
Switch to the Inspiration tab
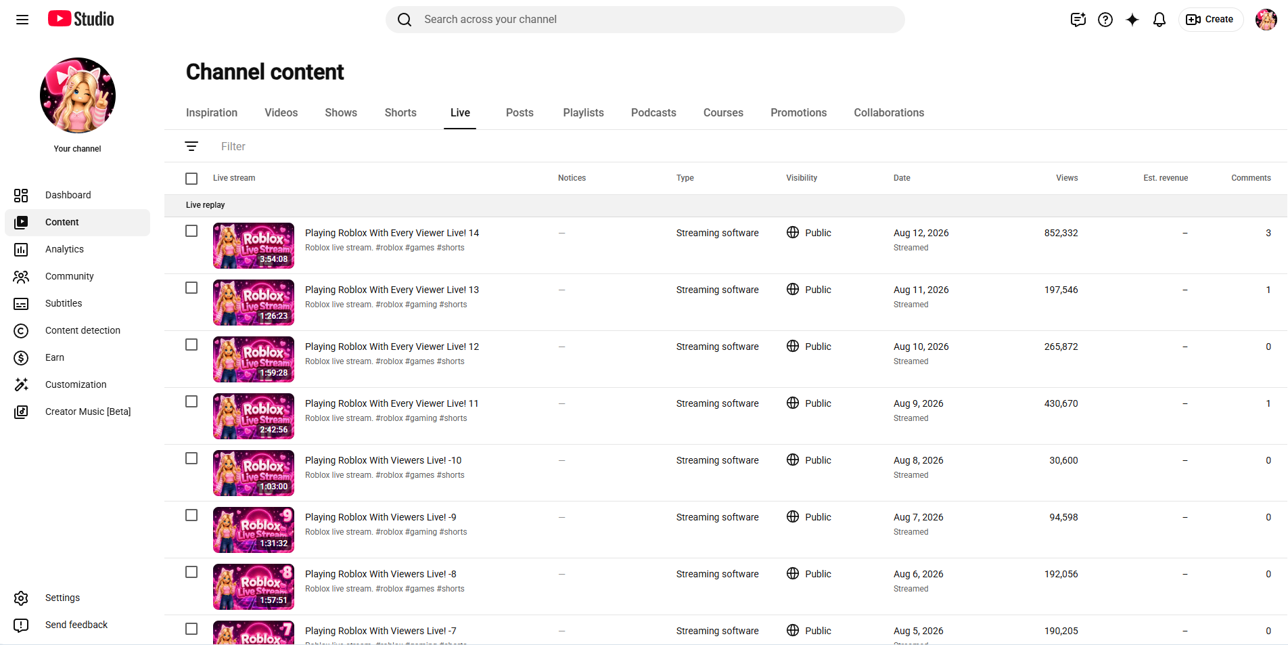pyautogui.click(x=212, y=113)
